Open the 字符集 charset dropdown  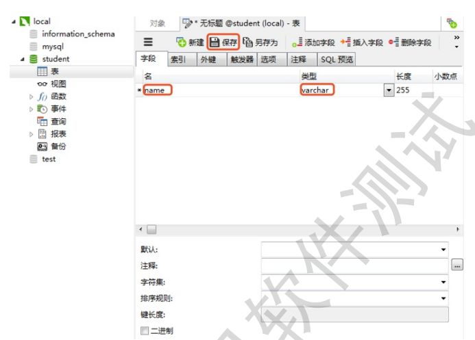point(443,283)
